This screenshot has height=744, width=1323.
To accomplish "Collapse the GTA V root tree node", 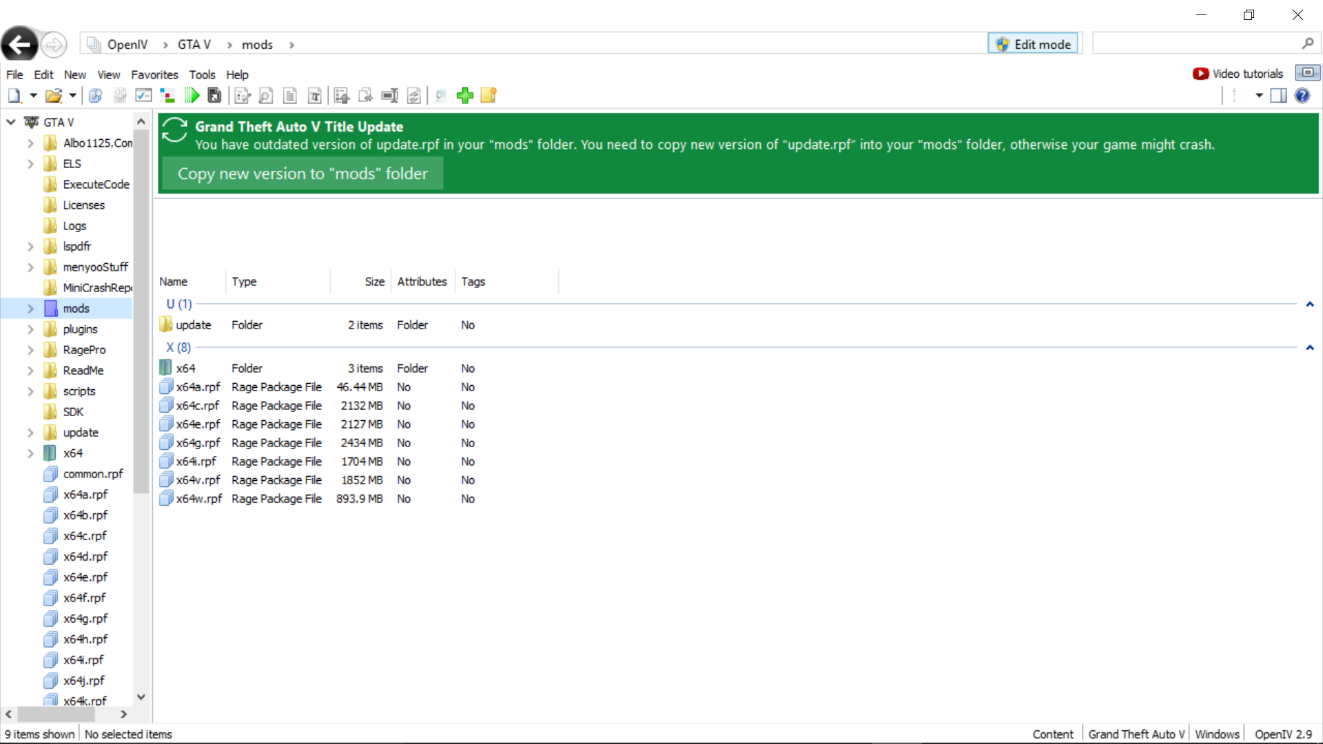I will point(11,122).
